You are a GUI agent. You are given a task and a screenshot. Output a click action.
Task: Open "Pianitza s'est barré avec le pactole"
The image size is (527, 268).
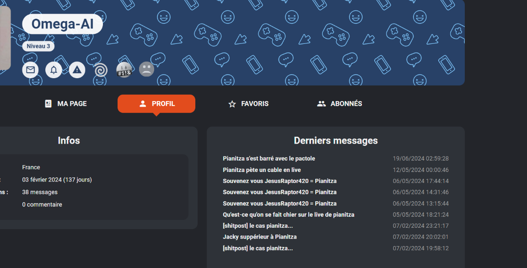coord(269,159)
